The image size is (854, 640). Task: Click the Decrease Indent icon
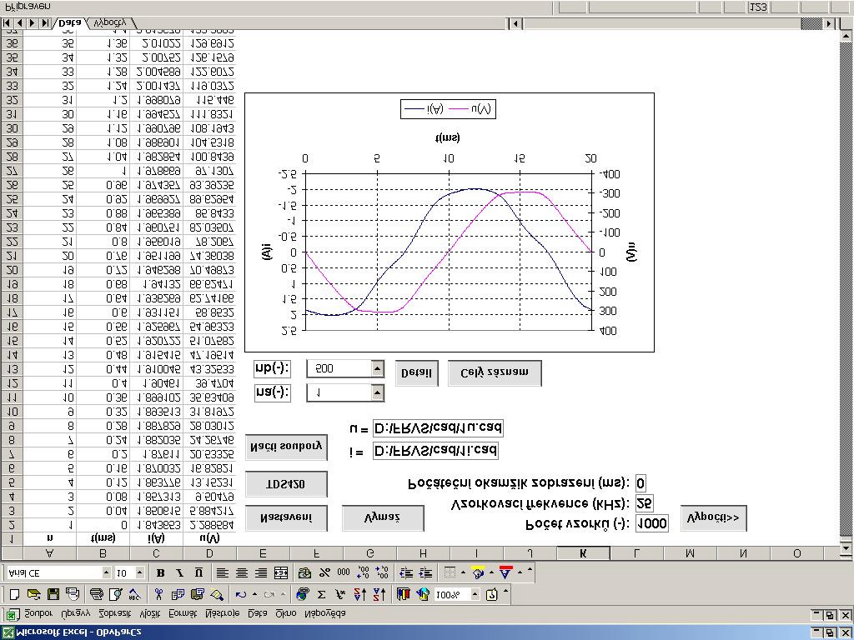pos(406,572)
